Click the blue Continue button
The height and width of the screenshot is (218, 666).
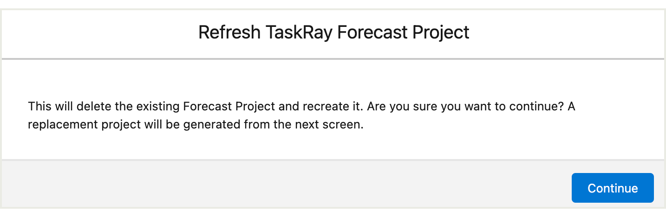[x=613, y=188]
